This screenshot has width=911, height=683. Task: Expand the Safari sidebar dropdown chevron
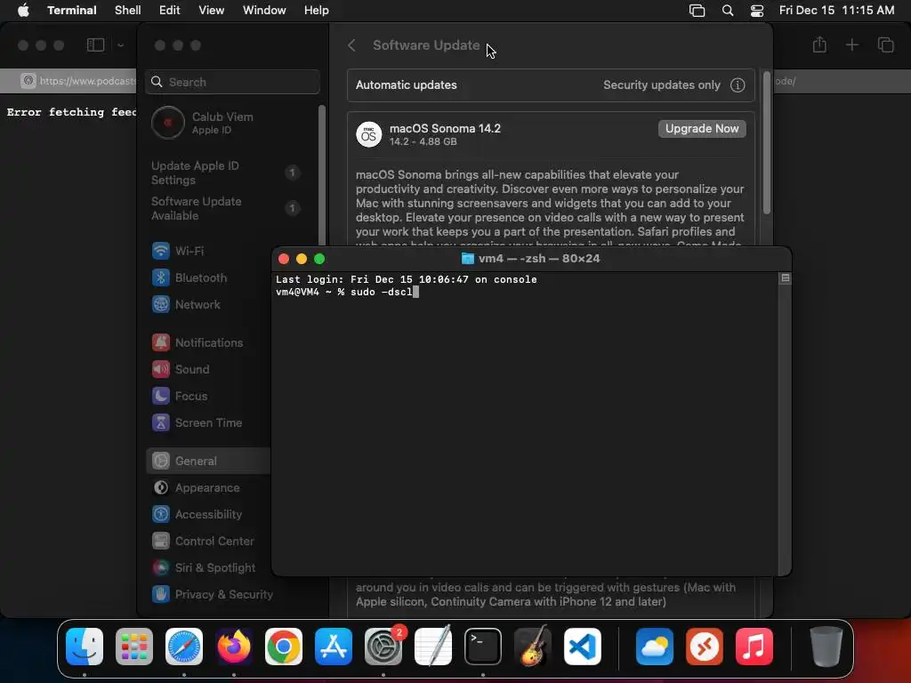pos(120,45)
